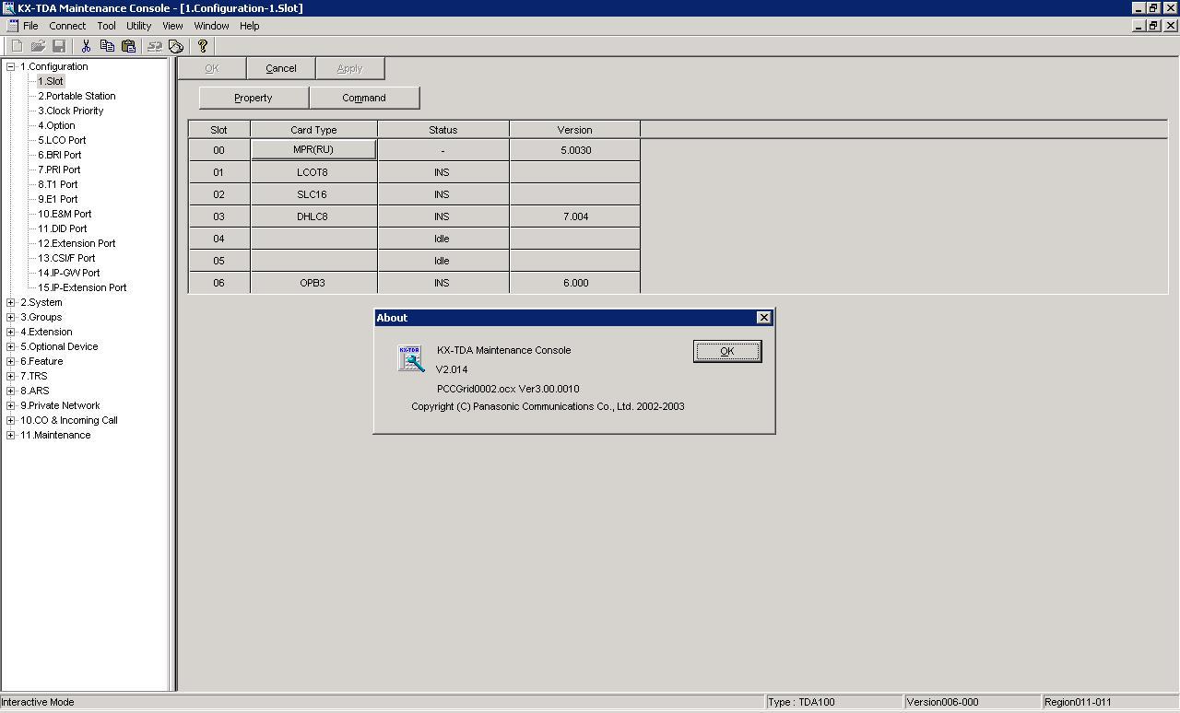Select 11.DID Port in the tree
1180x713 pixels.
(x=63, y=228)
